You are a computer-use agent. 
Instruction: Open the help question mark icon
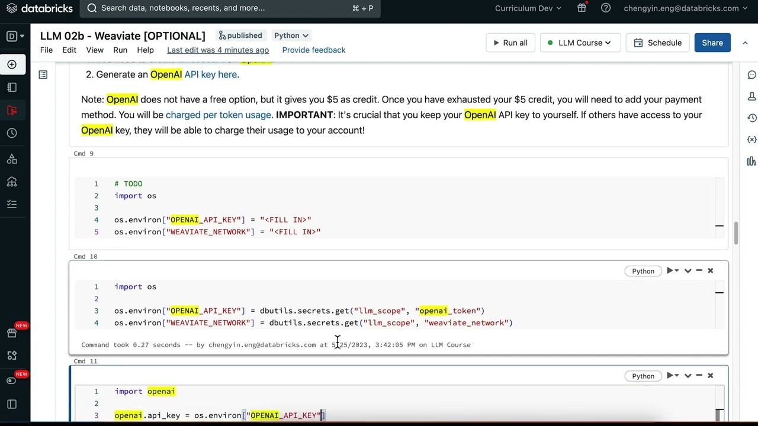(x=605, y=8)
